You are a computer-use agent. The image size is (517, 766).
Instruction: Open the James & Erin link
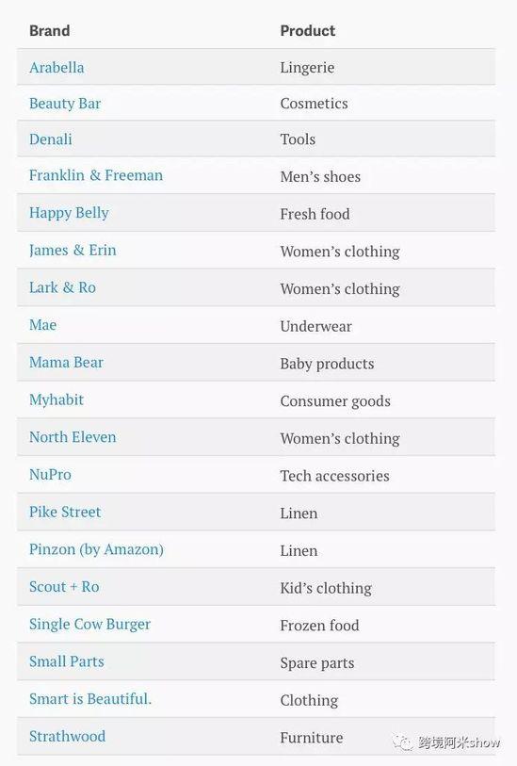pyautogui.click(x=73, y=250)
